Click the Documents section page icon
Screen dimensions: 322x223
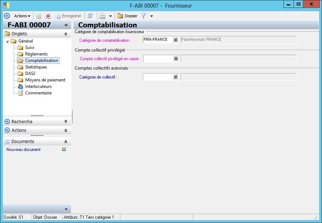click(x=7, y=141)
